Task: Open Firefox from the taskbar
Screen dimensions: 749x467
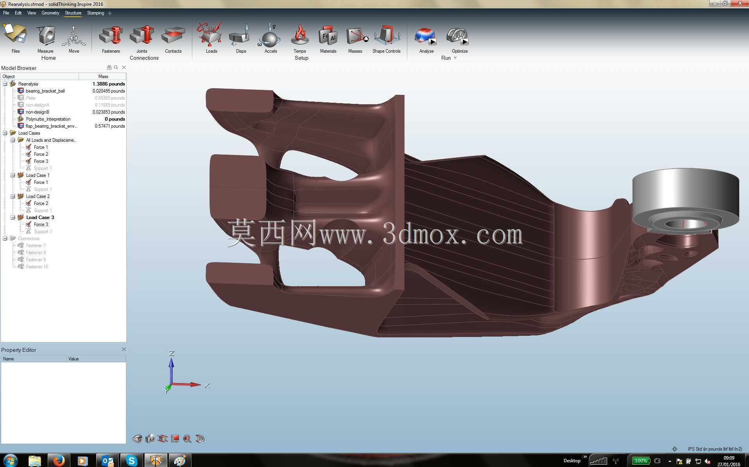Action: [x=59, y=461]
